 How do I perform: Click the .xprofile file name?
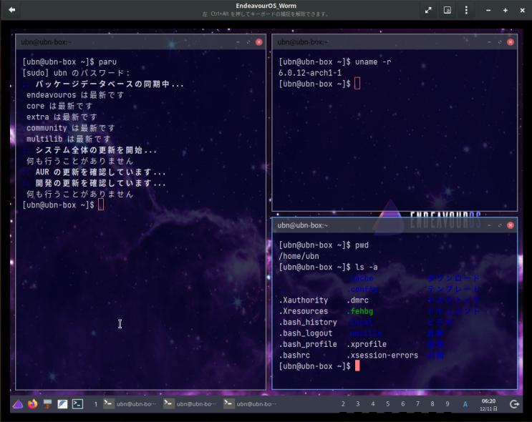tap(367, 344)
